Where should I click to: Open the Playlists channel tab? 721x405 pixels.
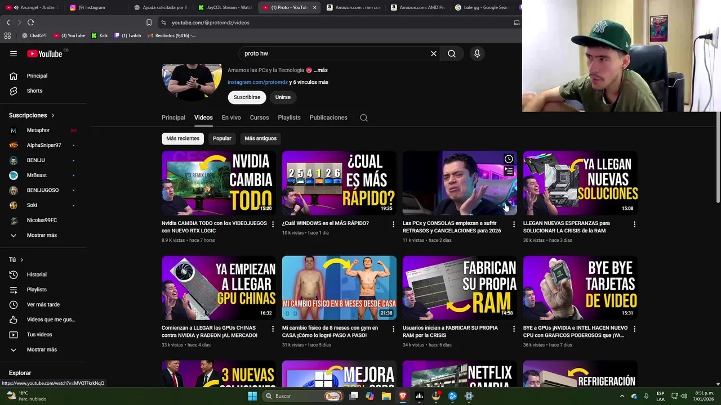(289, 118)
